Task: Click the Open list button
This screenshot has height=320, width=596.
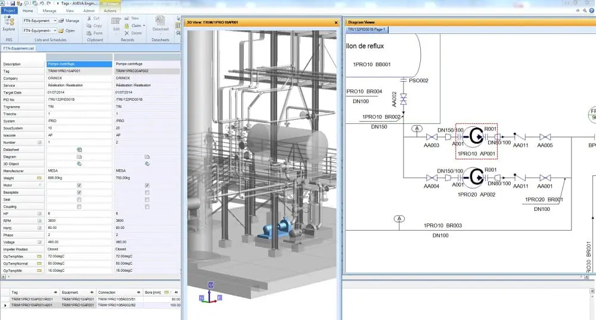Action: point(67,30)
